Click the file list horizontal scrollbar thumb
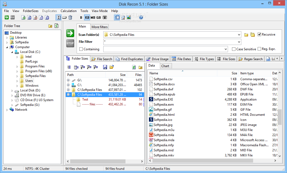The image size is (287, 173). click(x=203, y=160)
